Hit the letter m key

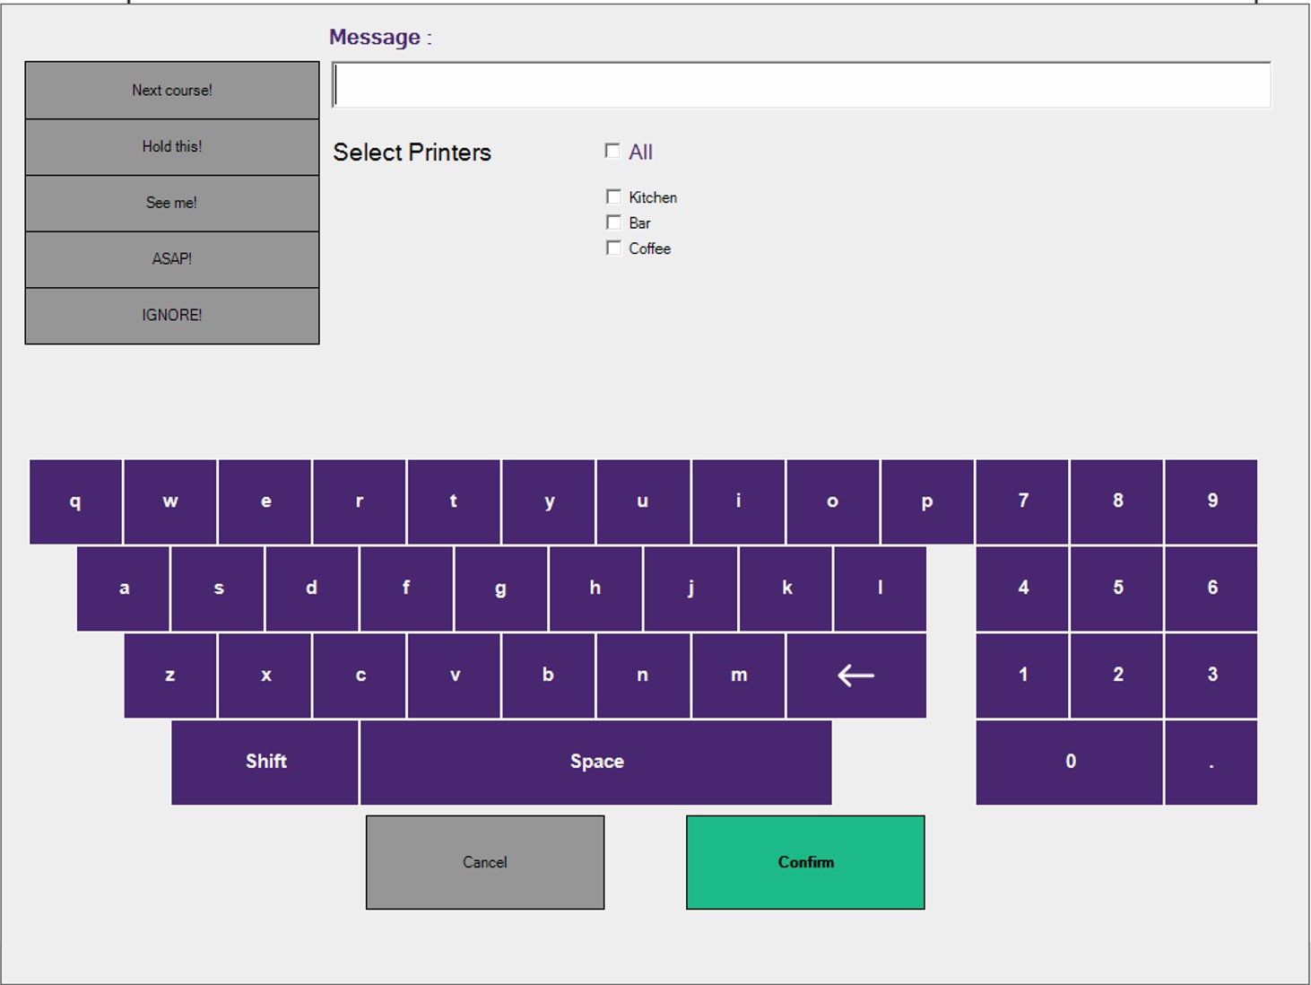pos(738,676)
